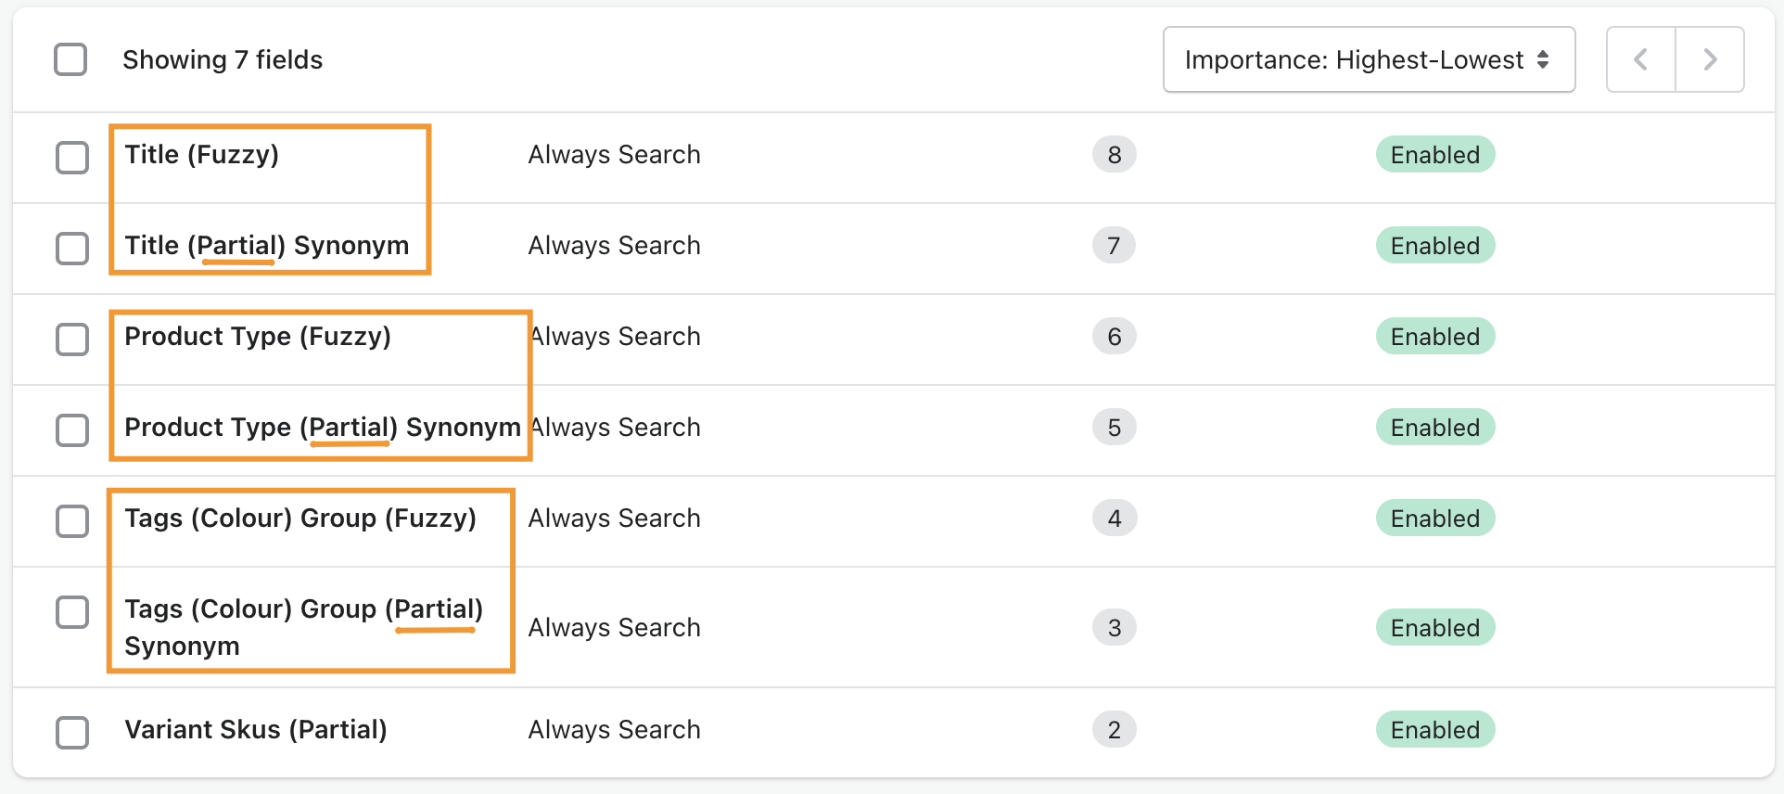1784x794 pixels.
Task: Click importance badge number 8
Action: click(x=1114, y=155)
